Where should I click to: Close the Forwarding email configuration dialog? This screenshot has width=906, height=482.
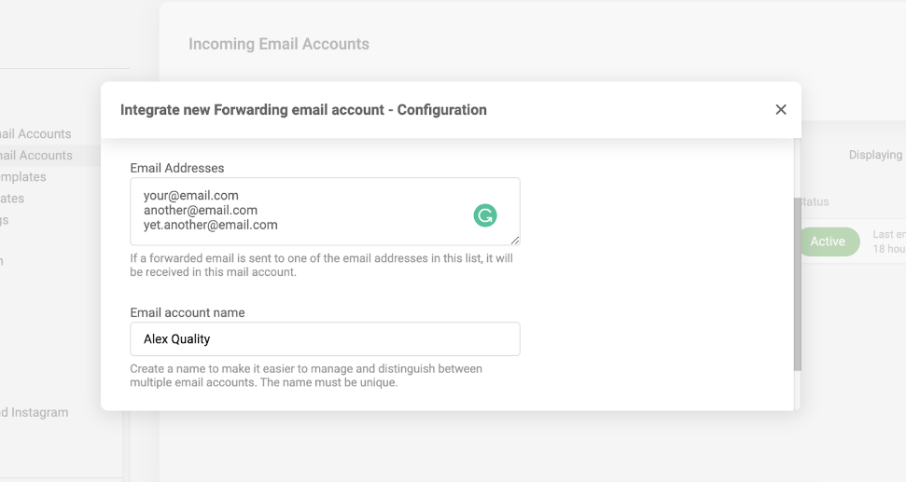(781, 110)
